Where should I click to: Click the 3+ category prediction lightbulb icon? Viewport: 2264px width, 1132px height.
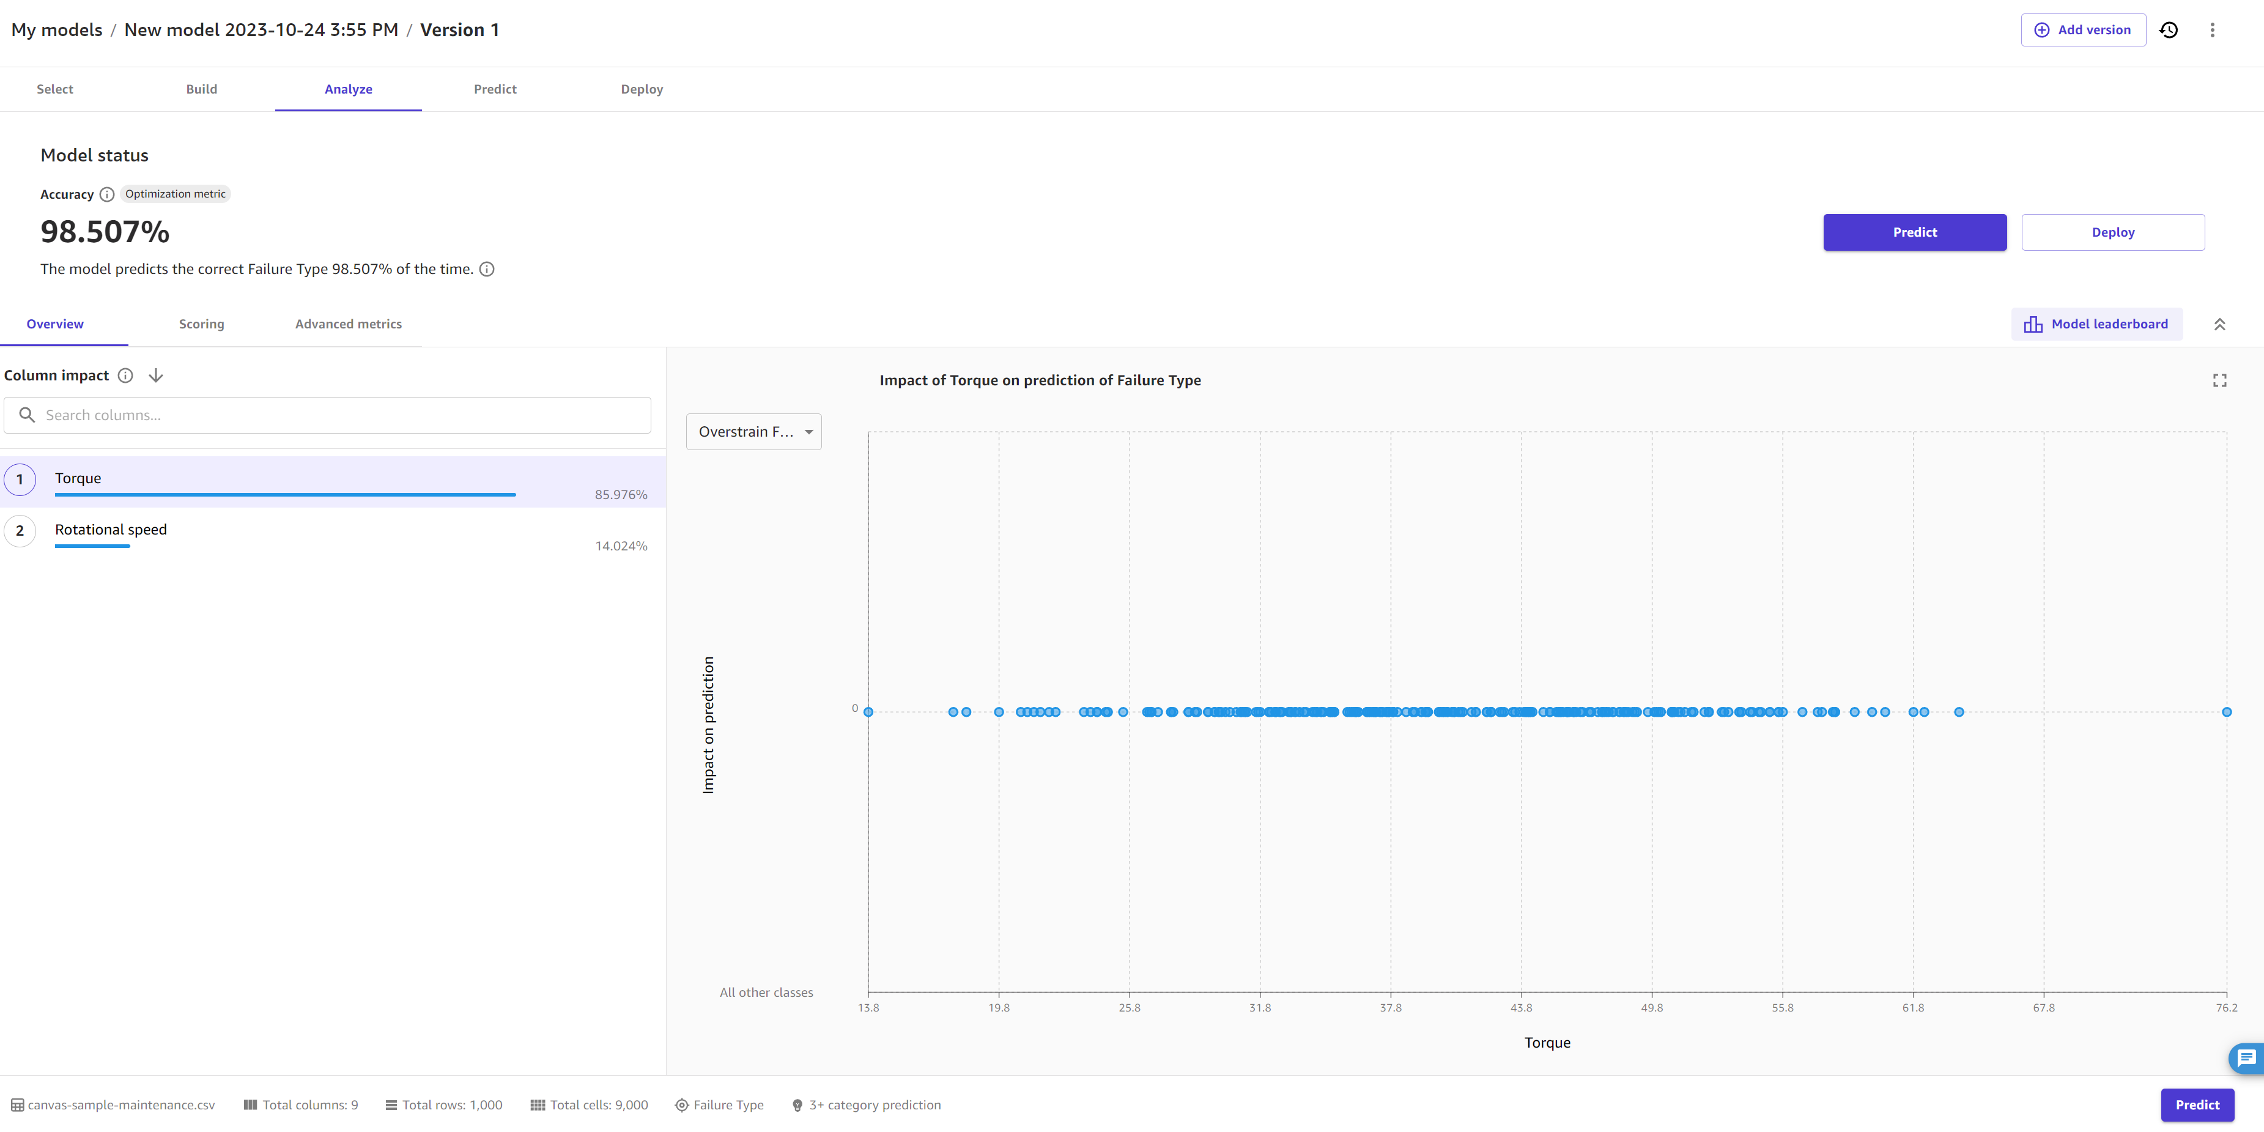[x=797, y=1104]
